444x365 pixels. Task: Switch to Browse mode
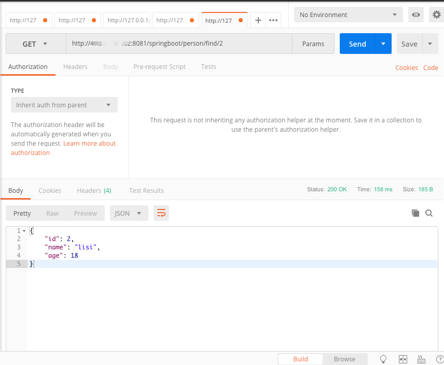[x=344, y=359]
